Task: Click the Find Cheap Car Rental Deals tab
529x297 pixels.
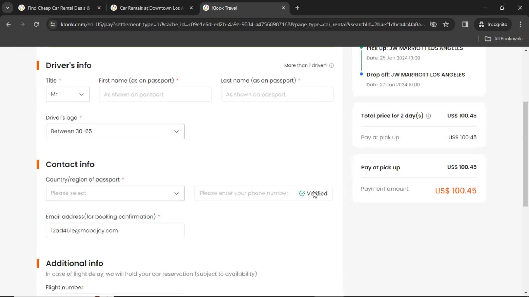Action: point(60,8)
